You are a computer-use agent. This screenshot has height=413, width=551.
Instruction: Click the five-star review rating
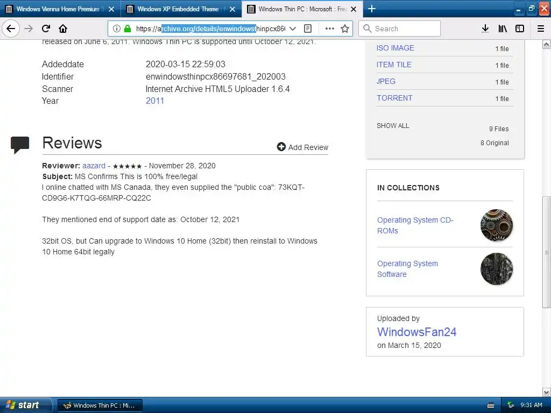click(x=127, y=166)
